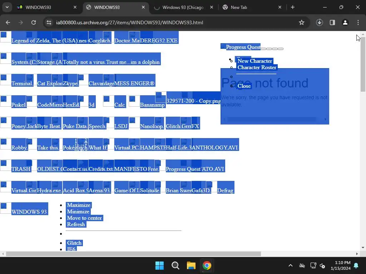Choose Move to center option
The width and height of the screenshot is (366, 274).
[x=84, y=218]
